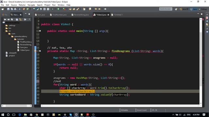Toggle Link with Editor in Navigator
The image size is (209, 117).
click(20, 19)
